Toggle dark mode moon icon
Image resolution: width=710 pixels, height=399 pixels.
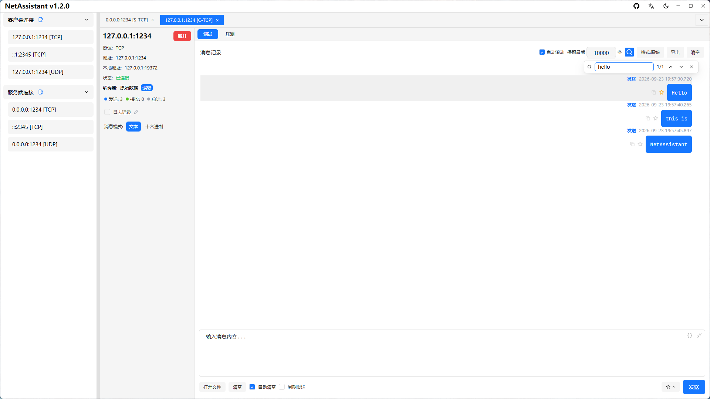666,6
